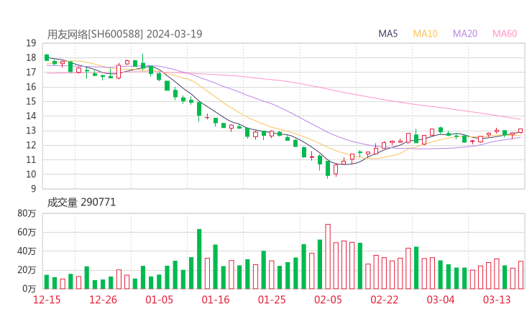Click the 20万 volume axis label
Image resolution: width=532 pixels, height=316 pixels.
click(27, 270)
